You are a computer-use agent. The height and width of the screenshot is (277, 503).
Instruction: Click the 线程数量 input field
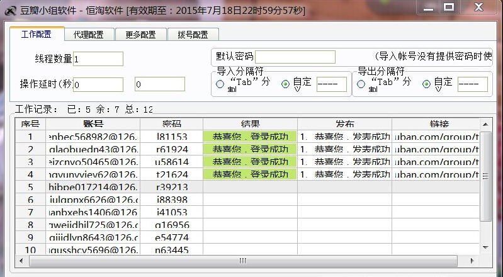(98, 59)
